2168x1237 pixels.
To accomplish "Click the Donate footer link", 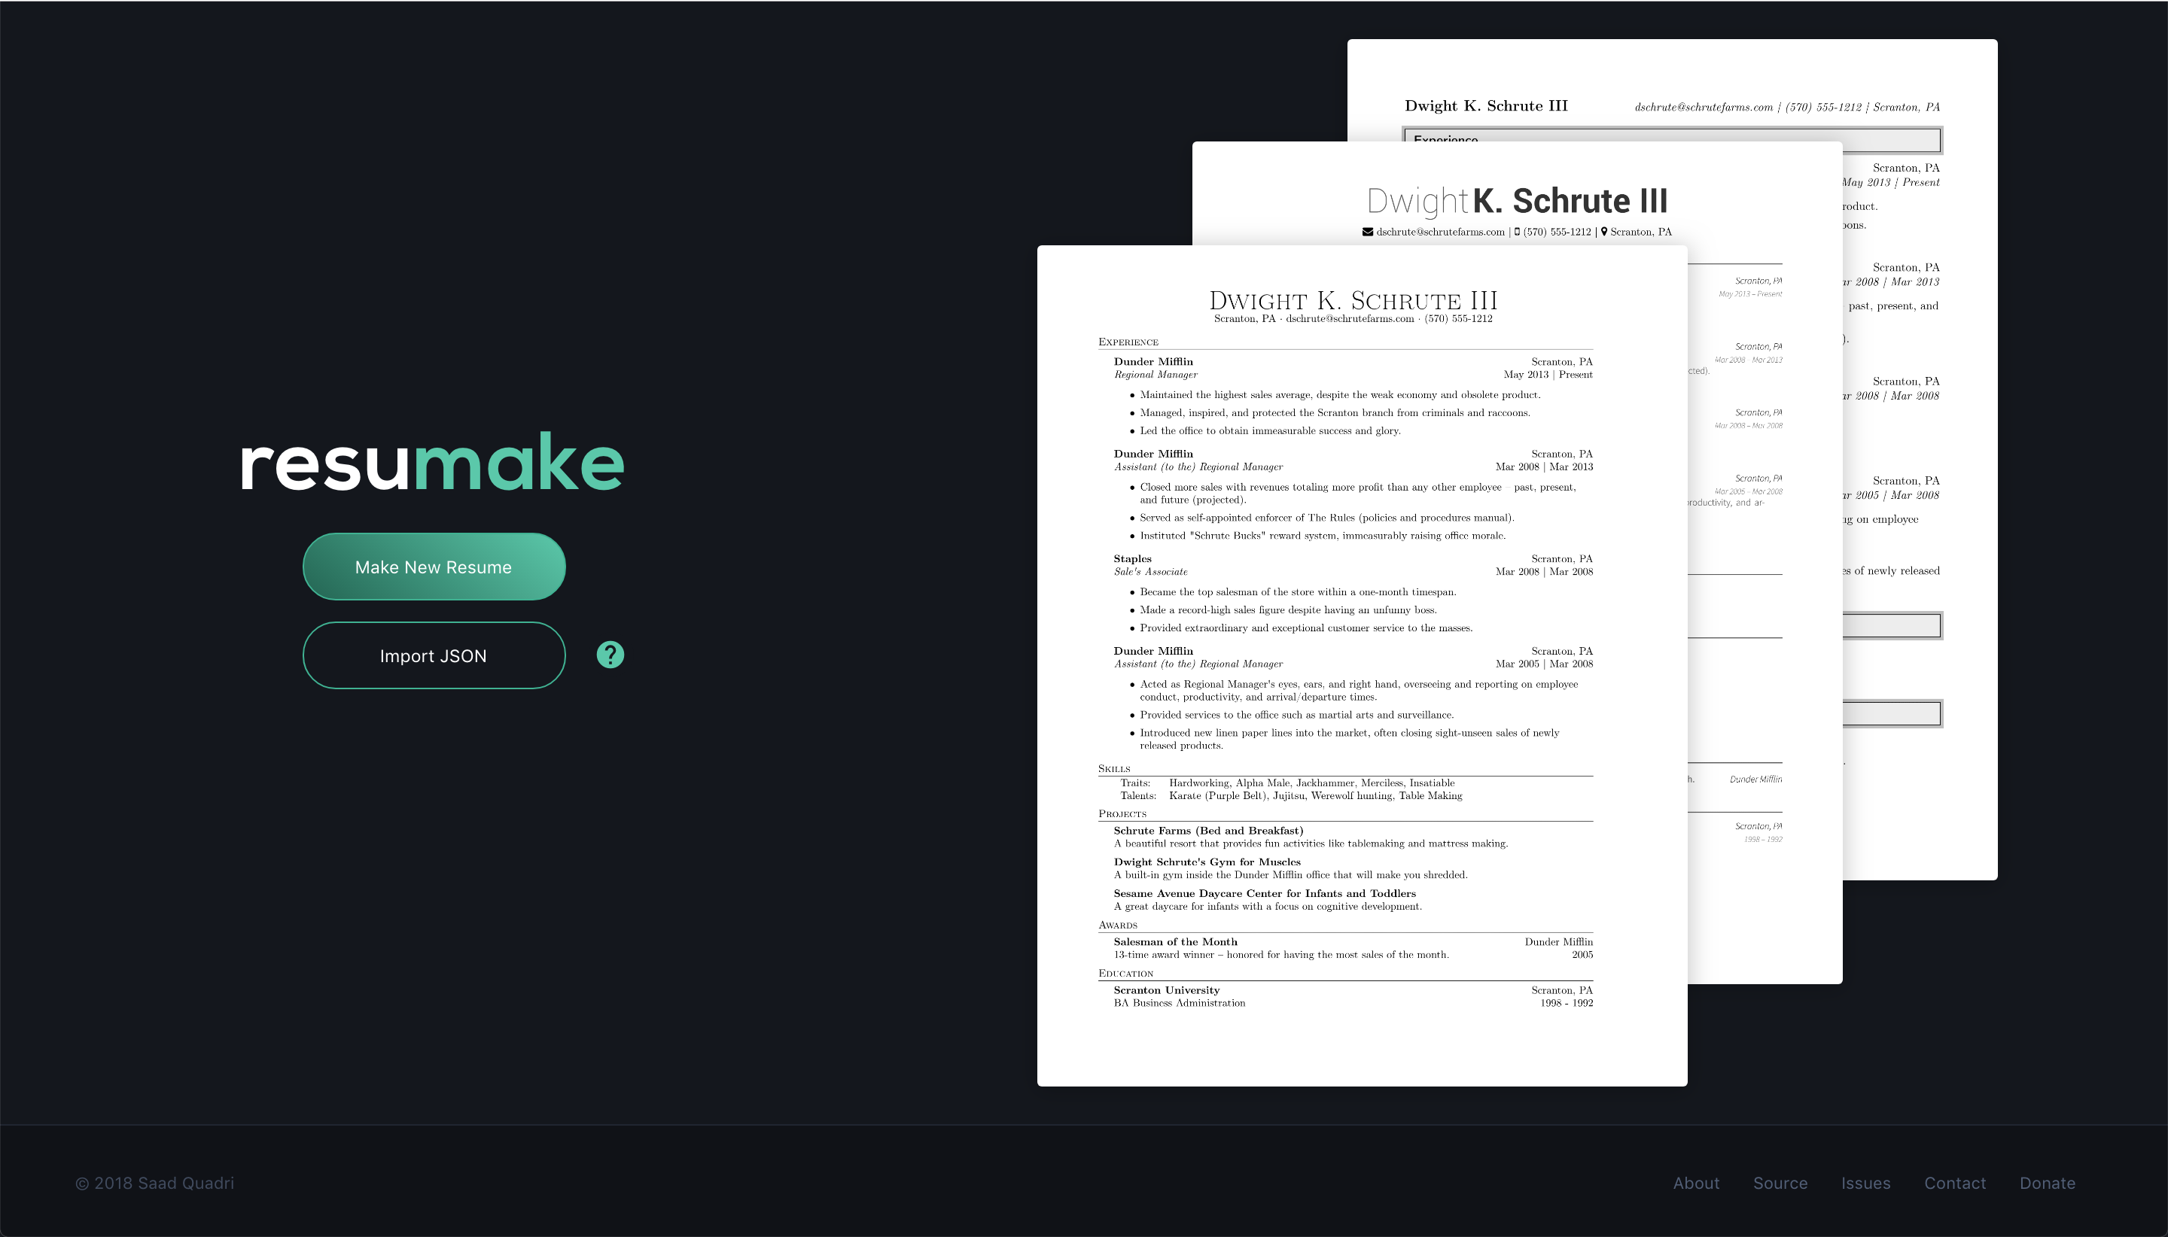I will [x=2048, y=1183].
